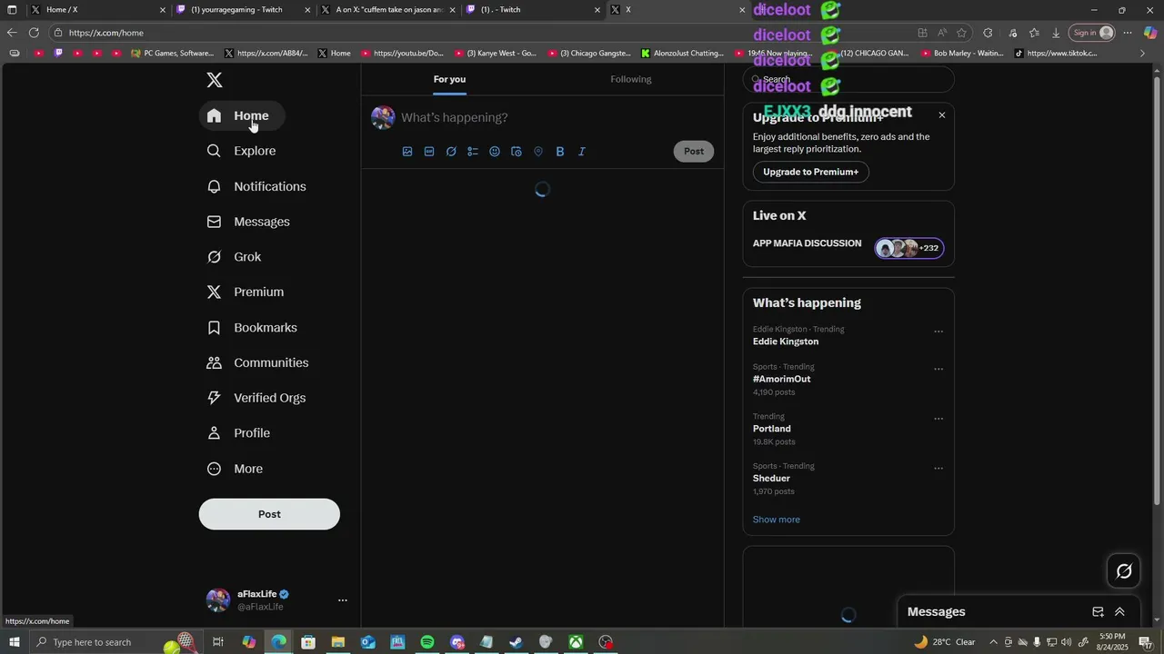Image resolution: width=1164 pixels, height=654 pixels.
Task: Click the large Post button in sidebar
Action: tap(269, 514)
